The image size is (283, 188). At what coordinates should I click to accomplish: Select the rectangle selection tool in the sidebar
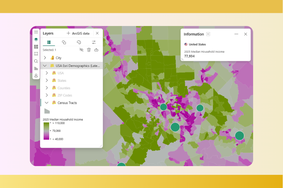point(36,54)
